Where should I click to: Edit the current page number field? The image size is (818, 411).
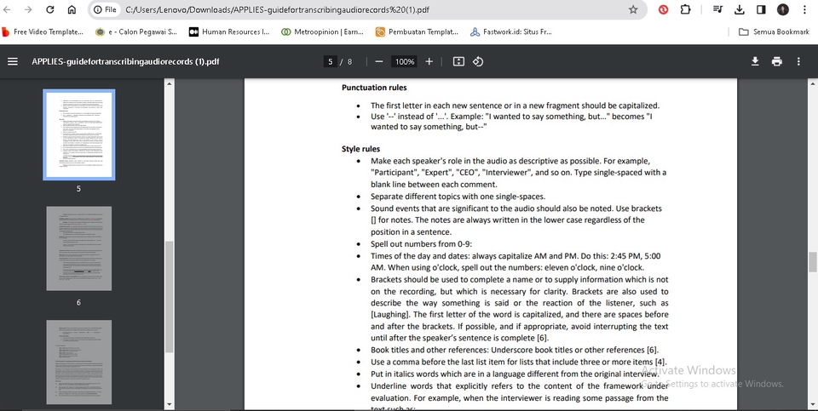(x=330, y=61)
